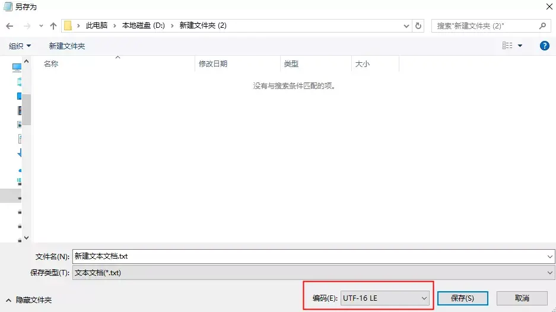Select This PC icon in navigation pane
Viewport: 556px width, 312px height.
[x=17, y=68]
